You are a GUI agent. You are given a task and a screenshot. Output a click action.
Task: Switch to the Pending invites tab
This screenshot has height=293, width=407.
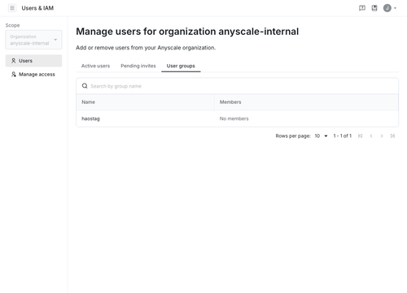(138, 66)
